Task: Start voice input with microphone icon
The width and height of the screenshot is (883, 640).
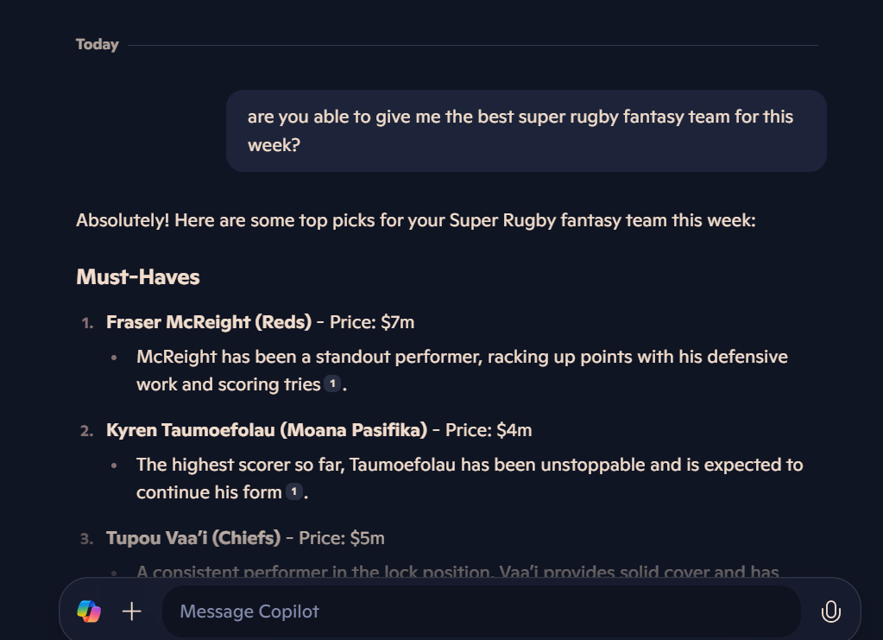Action: (830, 611)
